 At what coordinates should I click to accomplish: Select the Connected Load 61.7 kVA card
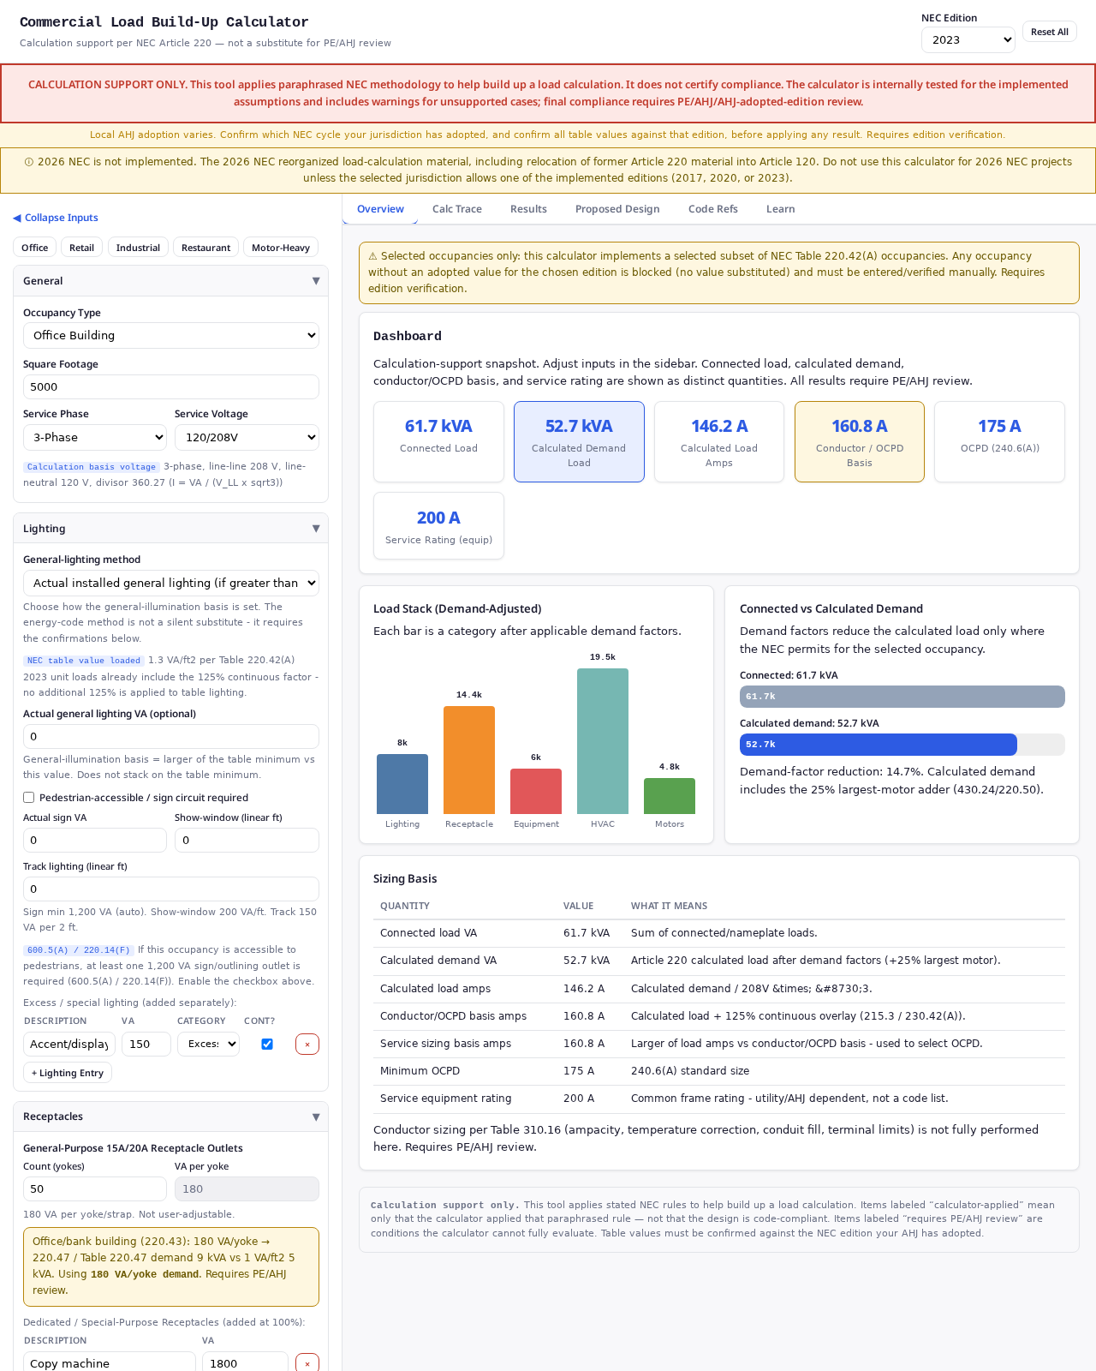(438, 441)
